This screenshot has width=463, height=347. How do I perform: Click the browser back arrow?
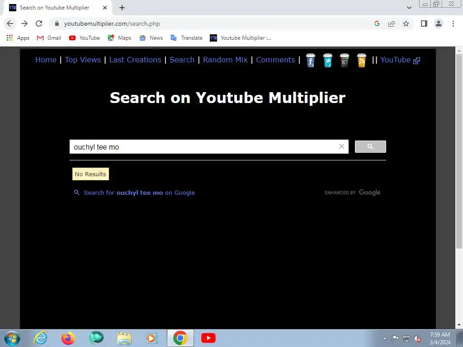(x=10, y=23)
